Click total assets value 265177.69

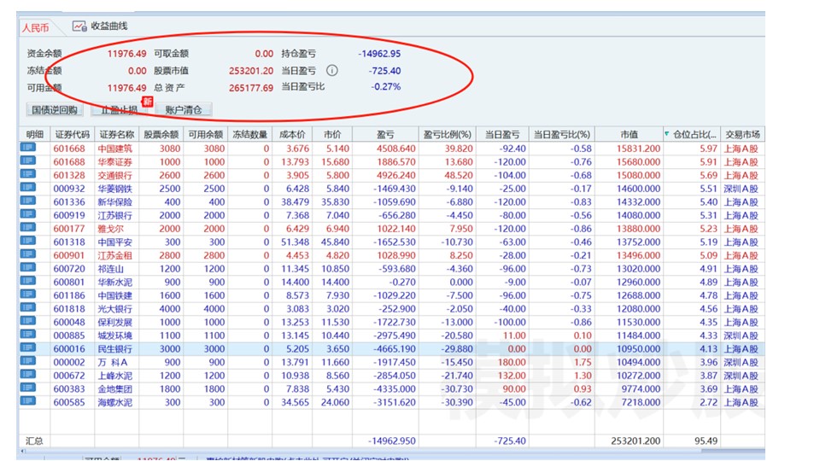[251, 88]
